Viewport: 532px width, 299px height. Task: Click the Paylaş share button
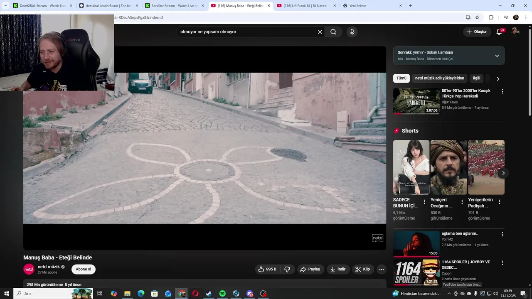point(310,269)
